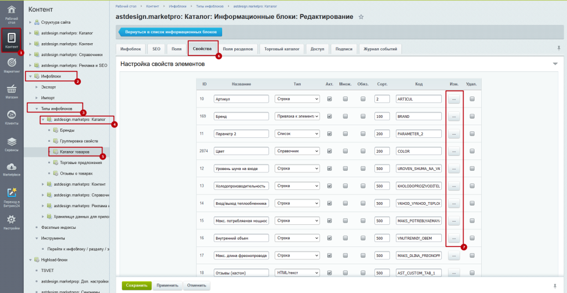Image resolution: width=567 pixels, height=293 pixels.
Task: Switch to the Поля tab
Action: click(177, 49)
